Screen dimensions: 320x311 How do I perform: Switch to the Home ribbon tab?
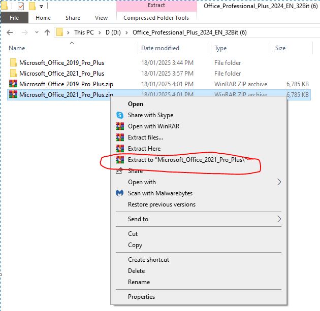43,18
